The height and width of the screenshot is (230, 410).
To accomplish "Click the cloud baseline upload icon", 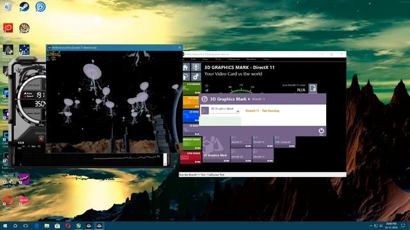I will tap(186, 77).
